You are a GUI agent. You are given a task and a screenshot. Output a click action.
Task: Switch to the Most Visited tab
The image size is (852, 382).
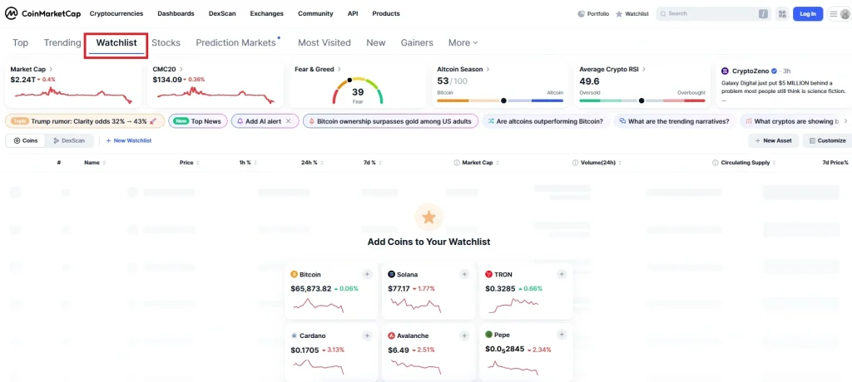pyautogui.click(x=324, y=43)
